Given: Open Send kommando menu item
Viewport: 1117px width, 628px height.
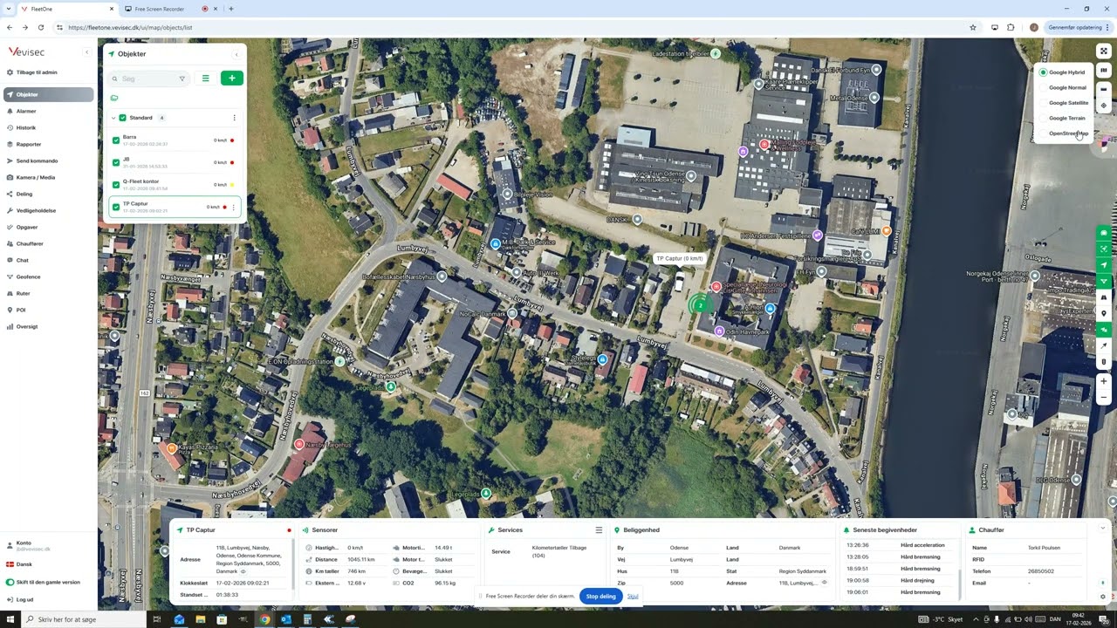Looking at the screenshot, I should 49,160.
